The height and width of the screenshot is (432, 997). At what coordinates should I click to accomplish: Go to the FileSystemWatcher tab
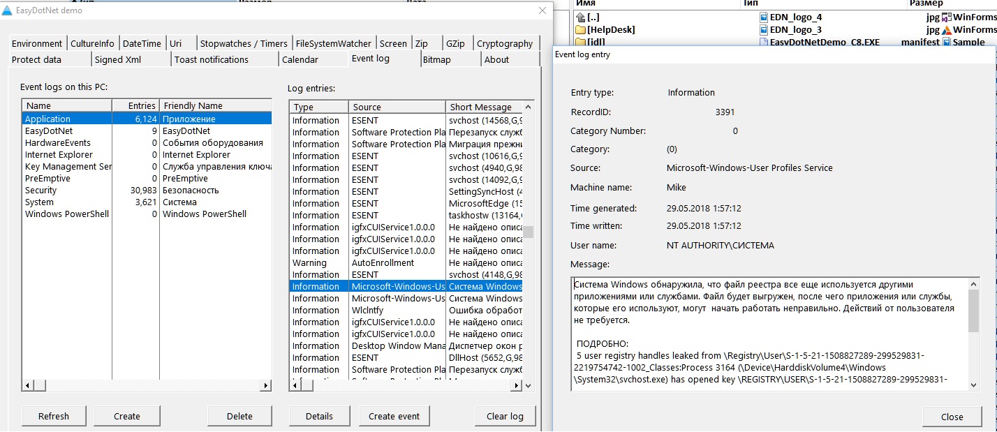[x=333, y=43]
